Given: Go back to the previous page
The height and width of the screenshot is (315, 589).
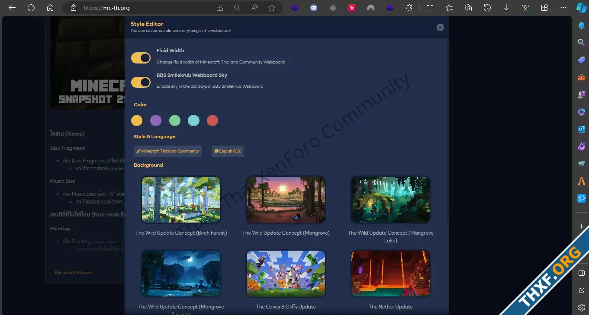Looking at the screenshot, I should (x=12, y=8).
